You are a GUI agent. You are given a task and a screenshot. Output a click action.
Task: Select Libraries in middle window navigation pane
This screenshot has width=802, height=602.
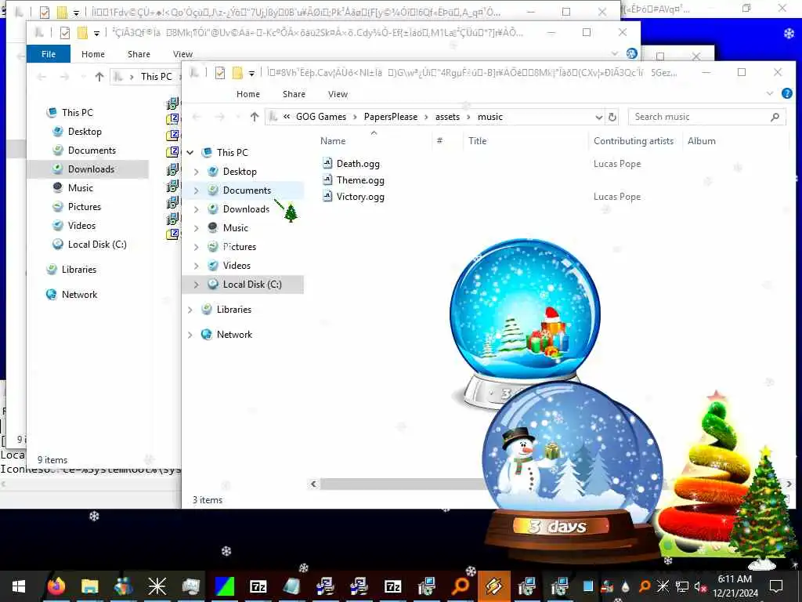click(x=79, y=270)
